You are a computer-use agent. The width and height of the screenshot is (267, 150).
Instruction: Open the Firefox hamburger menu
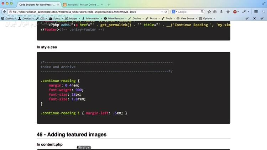(x=256, y=12)
